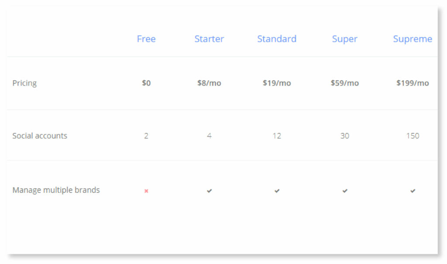The width and height of the screenshot is (447, 264).
Task: Choose the Supreme plan heading
Action: coord(413,39)
